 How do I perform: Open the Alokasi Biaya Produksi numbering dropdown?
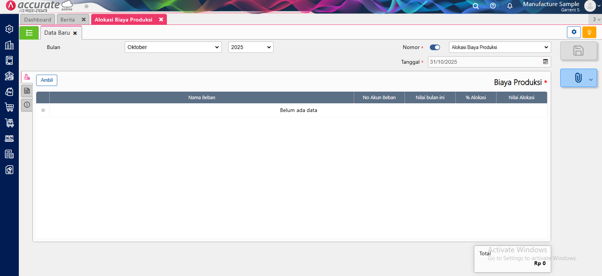(500, 47)
